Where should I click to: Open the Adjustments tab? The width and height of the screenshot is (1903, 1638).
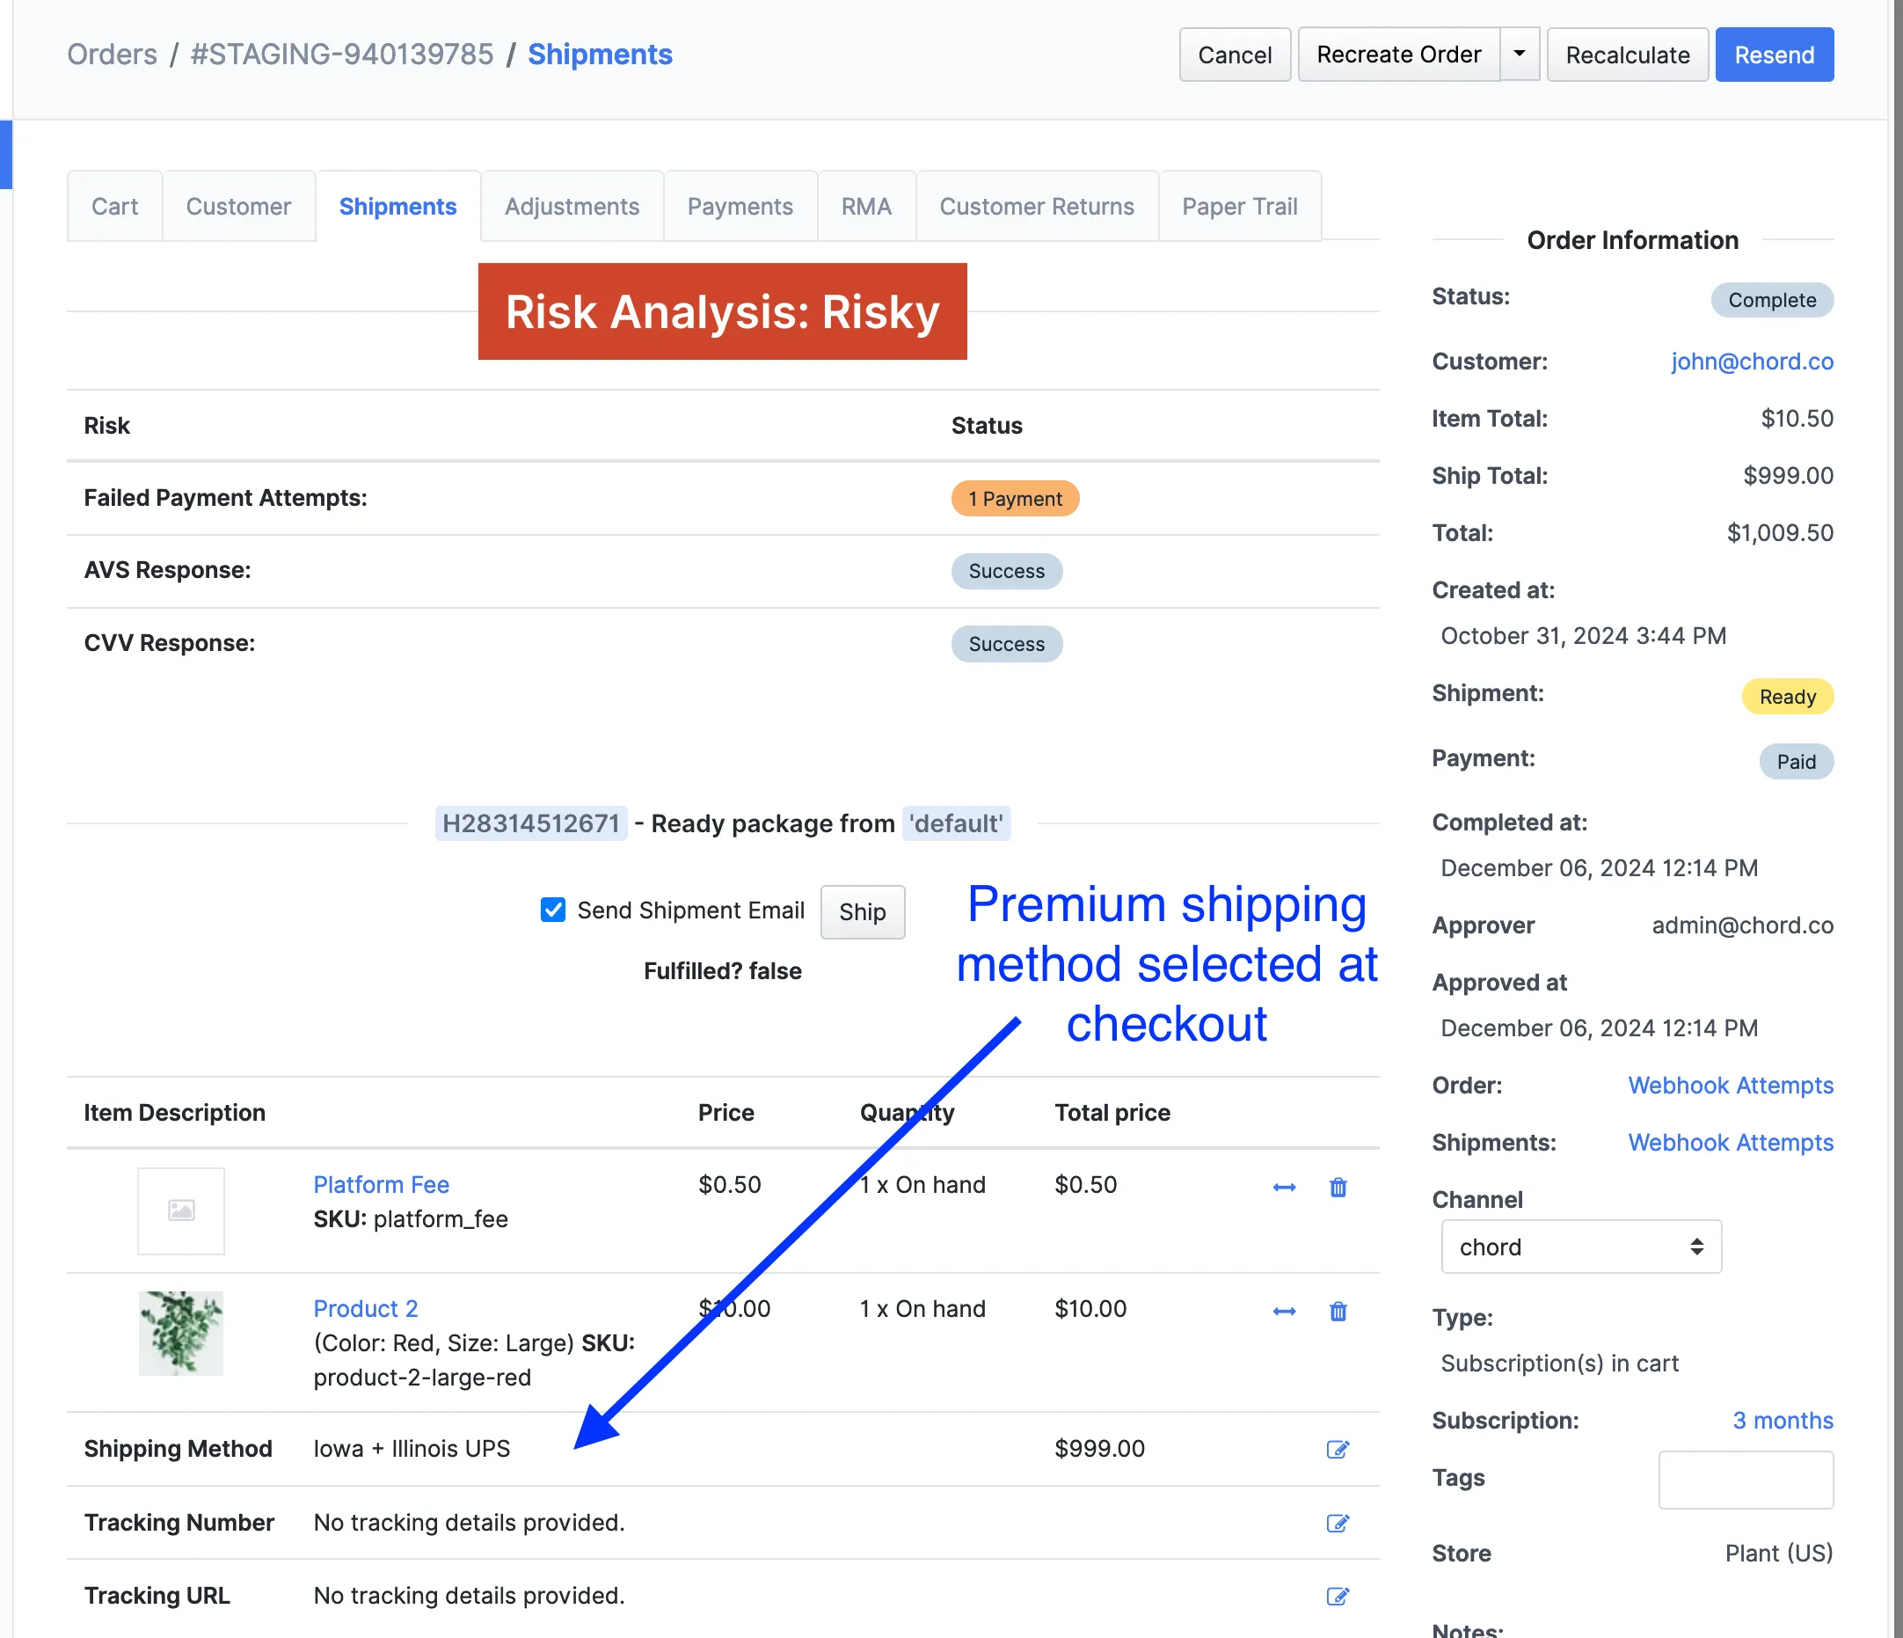click(x=572, y=206)
